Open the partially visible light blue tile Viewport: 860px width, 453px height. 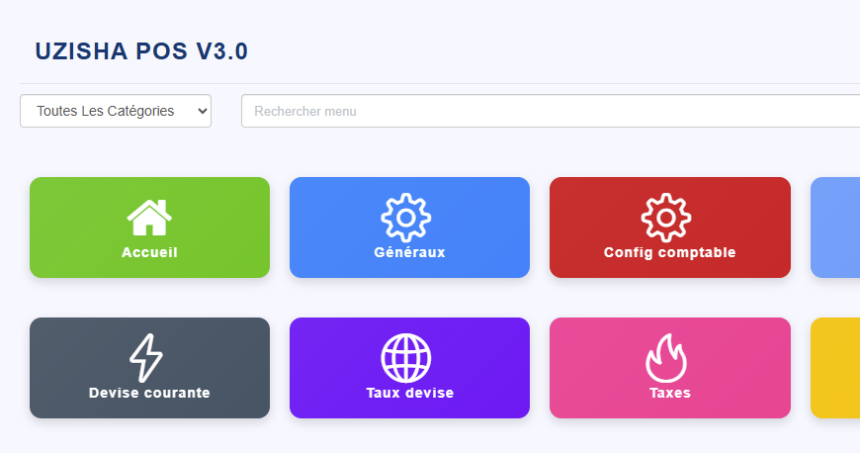coord(836,227)
